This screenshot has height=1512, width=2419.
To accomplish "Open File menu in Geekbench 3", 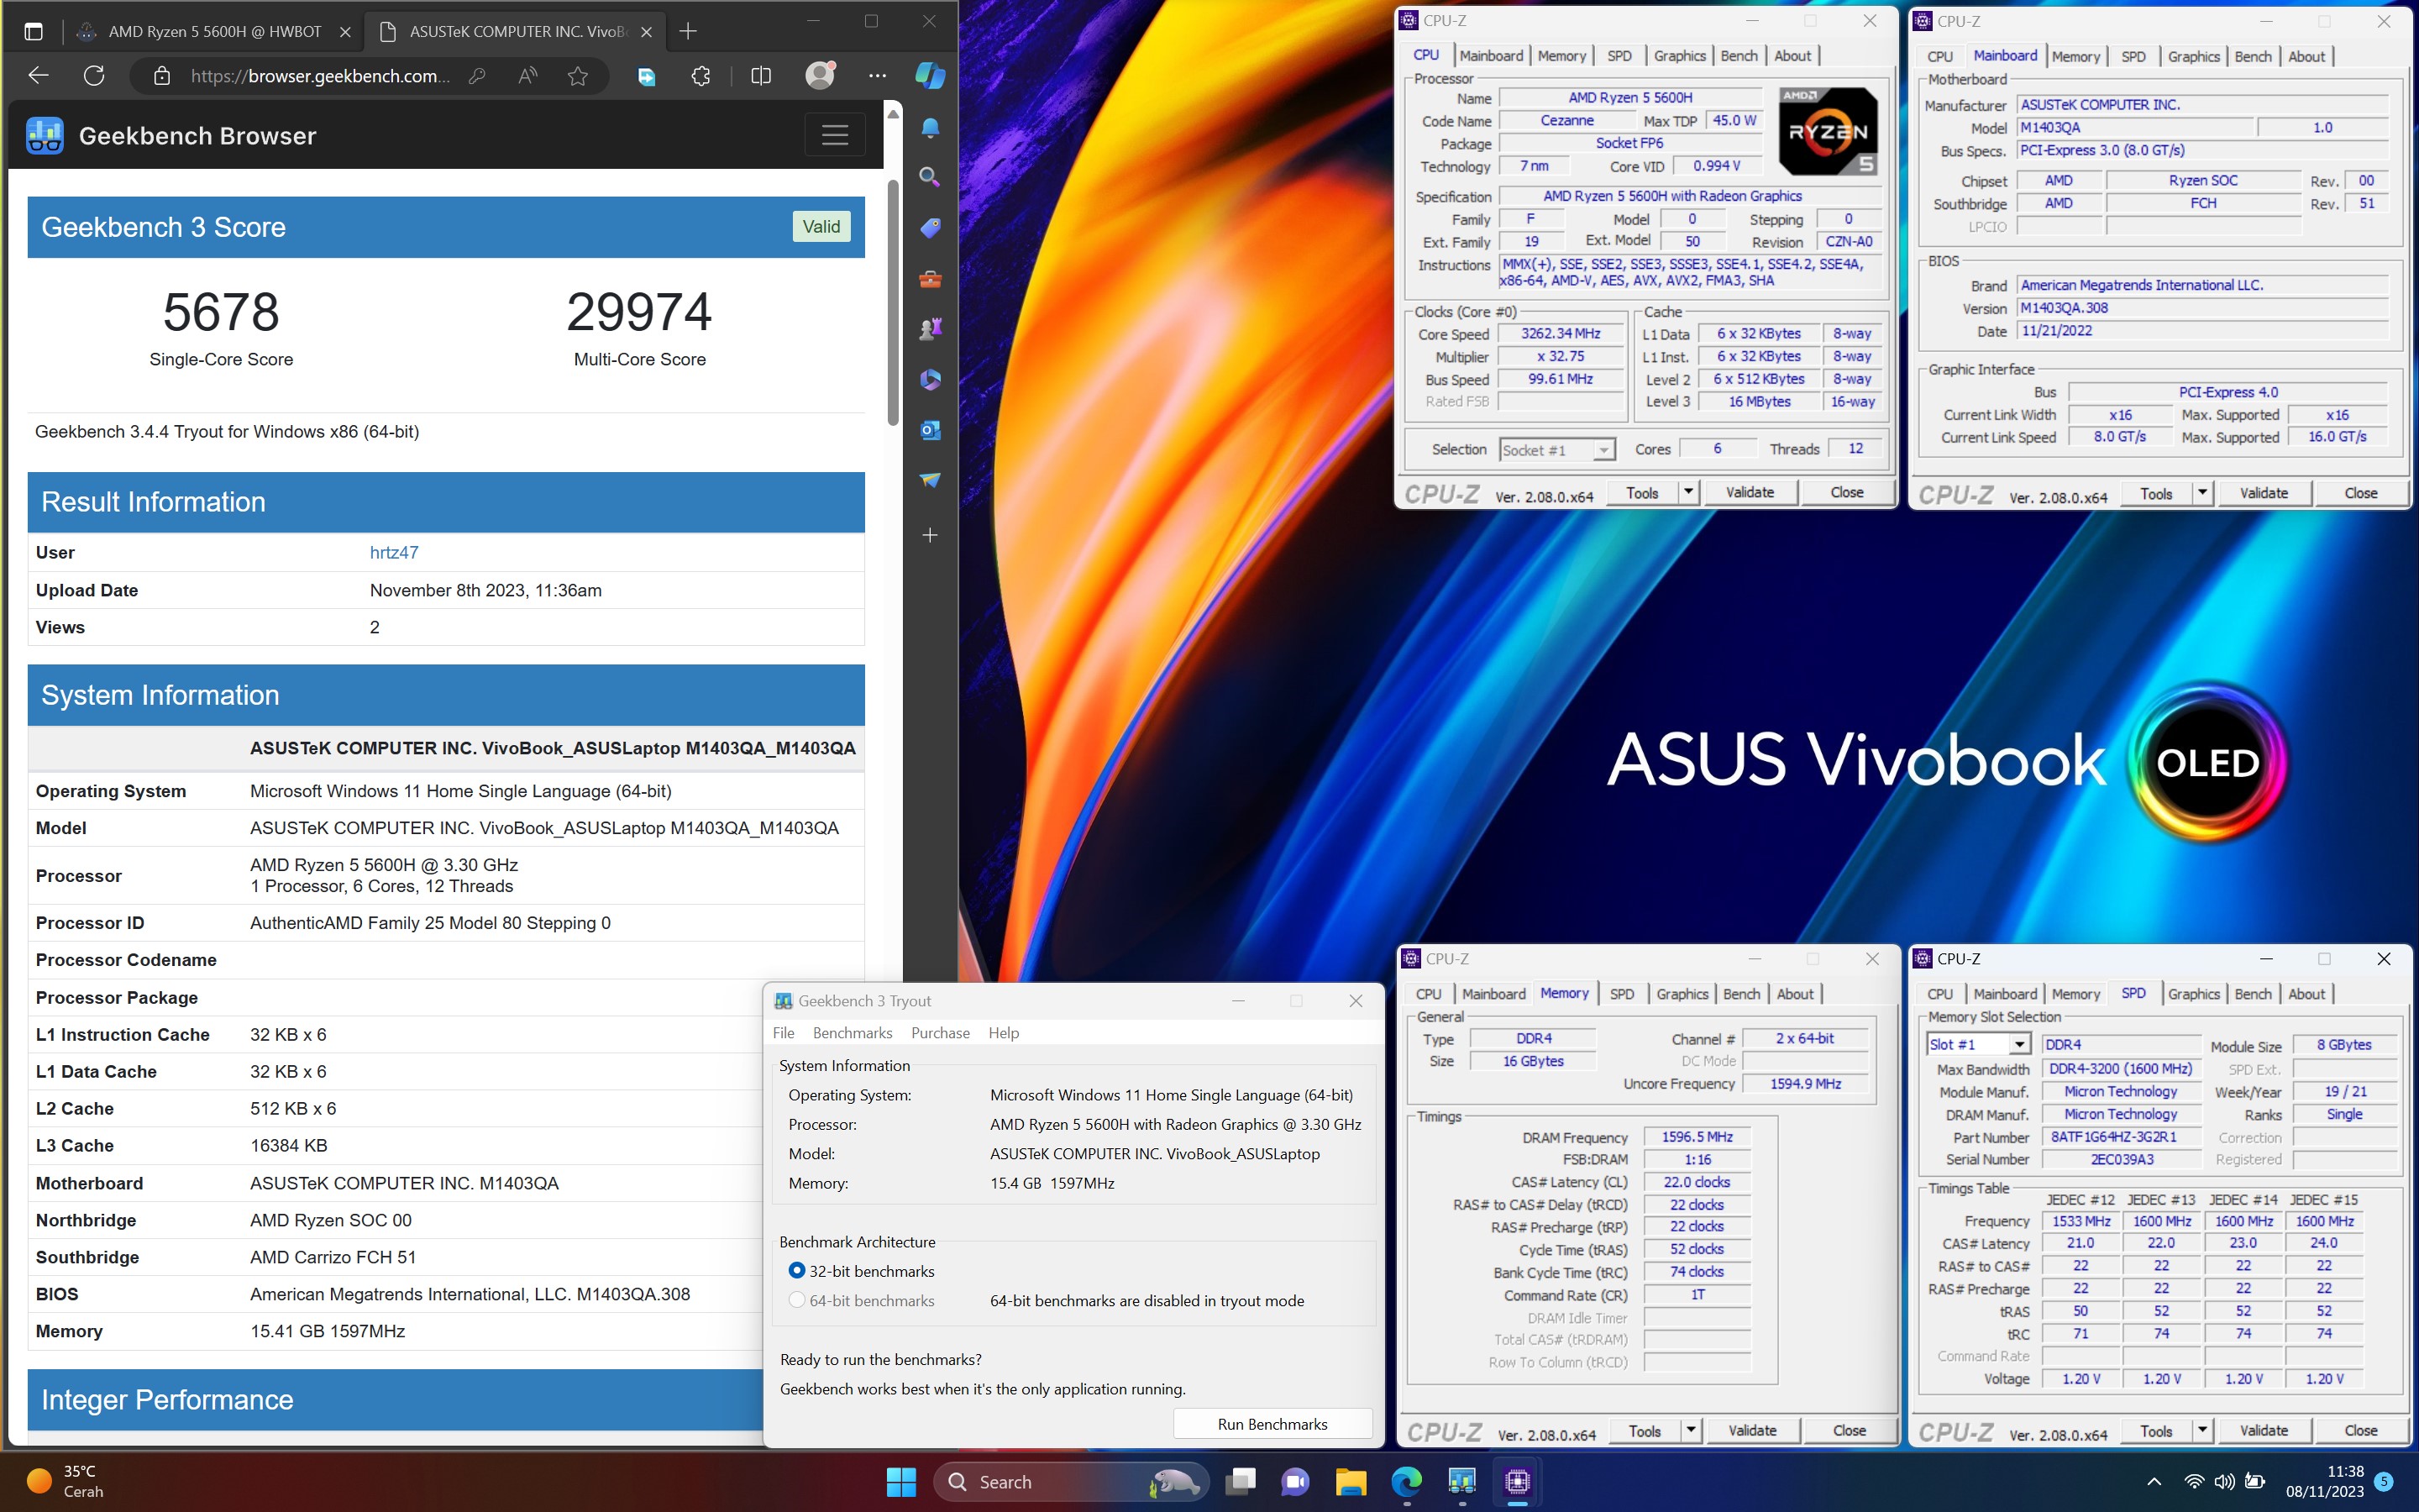I will click(x=784, y=1033).
